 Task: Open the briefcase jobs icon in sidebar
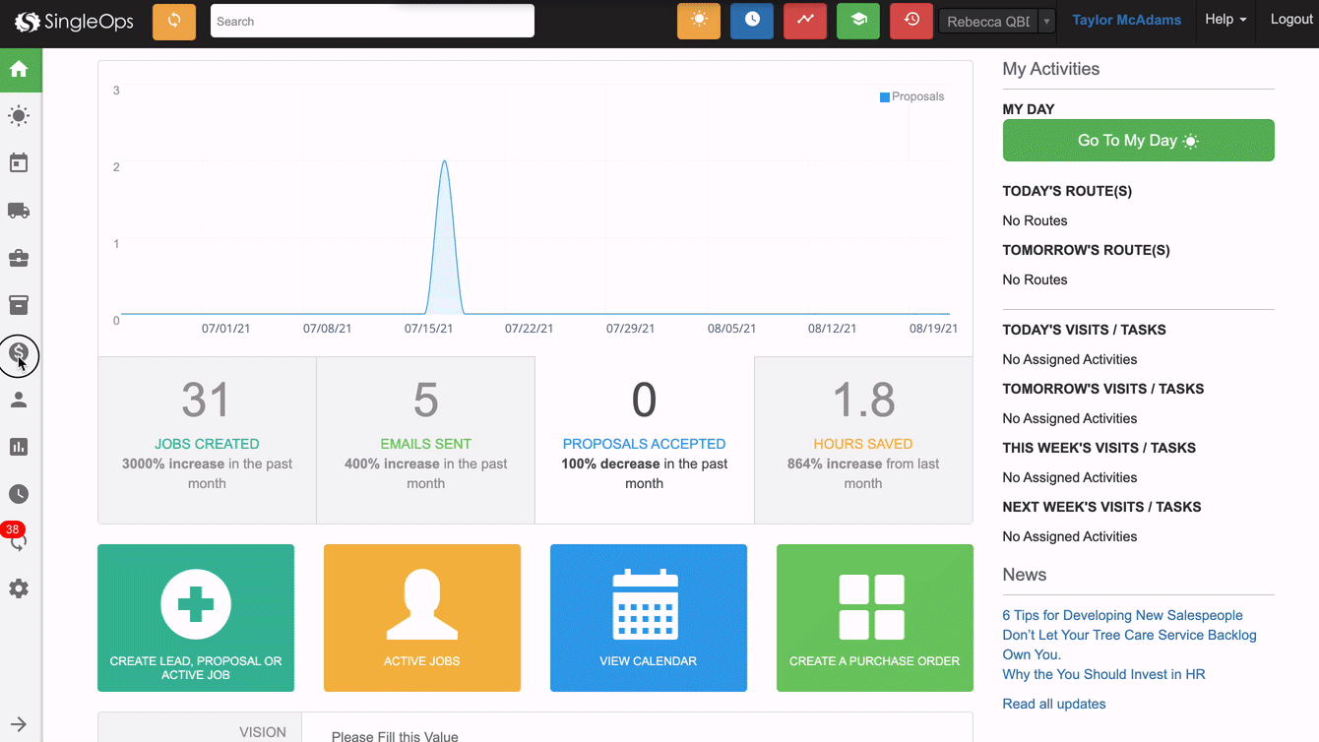click(x=19, y=258)
